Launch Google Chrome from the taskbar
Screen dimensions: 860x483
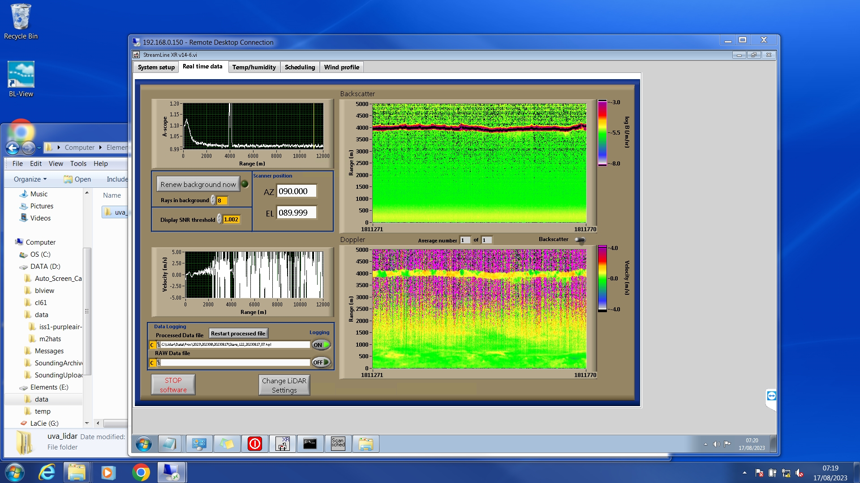(x=141, y=472)
